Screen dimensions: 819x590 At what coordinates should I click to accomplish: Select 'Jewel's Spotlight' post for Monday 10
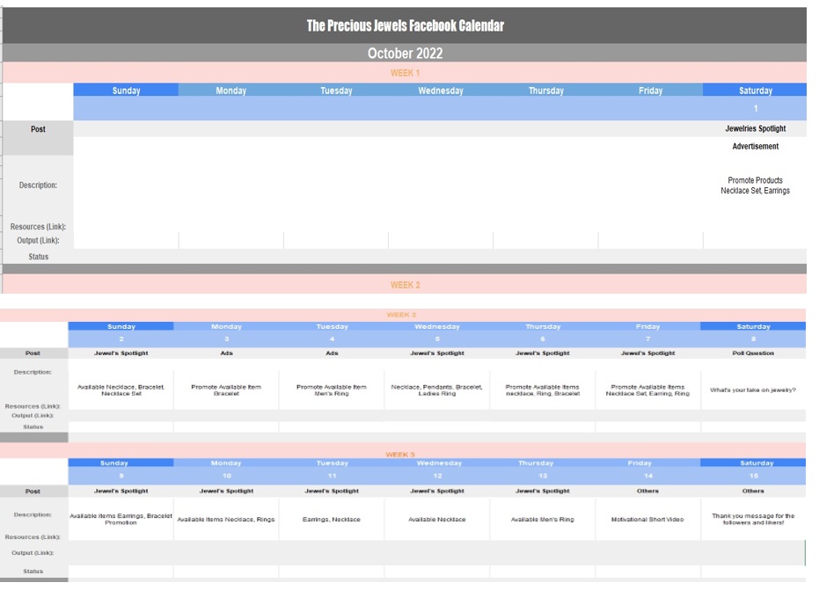click(x=226, y=491)
